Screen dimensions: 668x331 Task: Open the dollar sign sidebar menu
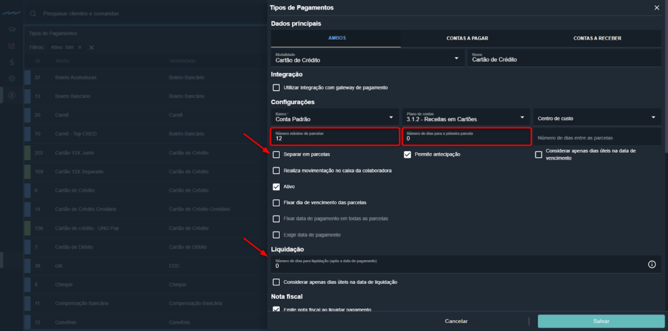[x=12, y=63]
